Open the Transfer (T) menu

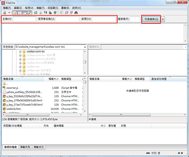[41, 8]
